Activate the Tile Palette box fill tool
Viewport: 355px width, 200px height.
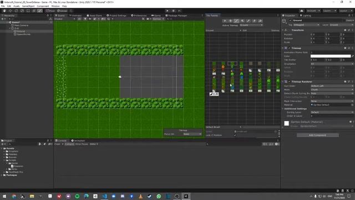pos(242,21)
